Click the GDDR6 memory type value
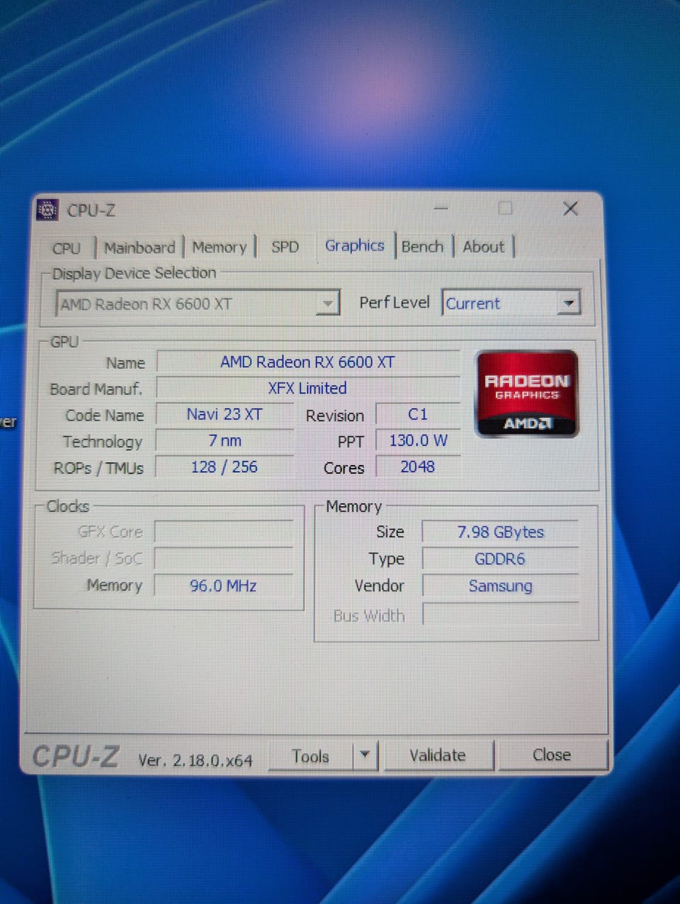This screenshot has height=904, width=680. 500,559
